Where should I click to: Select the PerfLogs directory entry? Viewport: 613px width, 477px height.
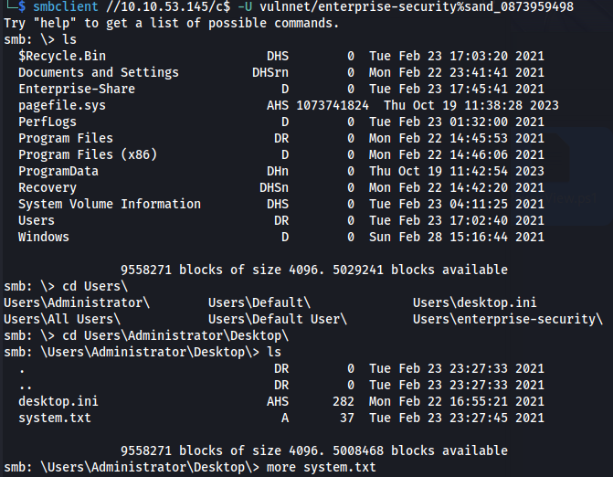point(48,122)
